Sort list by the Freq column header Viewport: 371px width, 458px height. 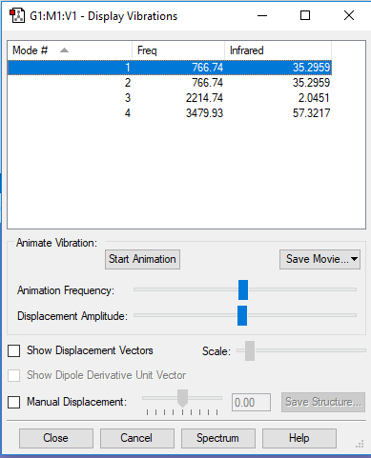(x=178, y=50)
